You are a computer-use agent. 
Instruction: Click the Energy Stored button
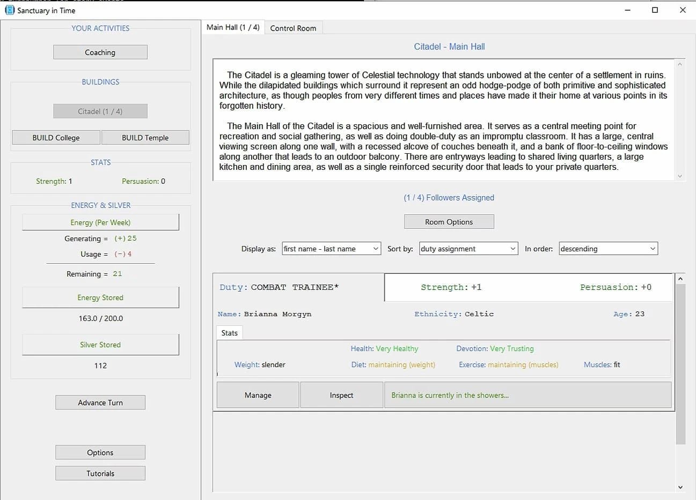[x=100, y=297]
